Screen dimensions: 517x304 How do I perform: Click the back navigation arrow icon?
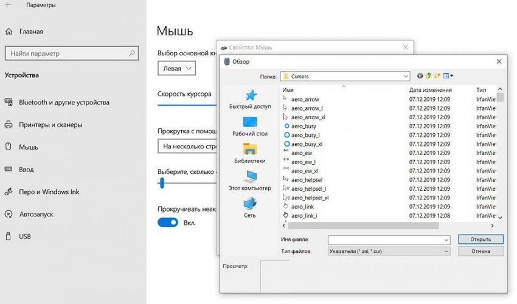pyautogui.click(x=420, y=76)
